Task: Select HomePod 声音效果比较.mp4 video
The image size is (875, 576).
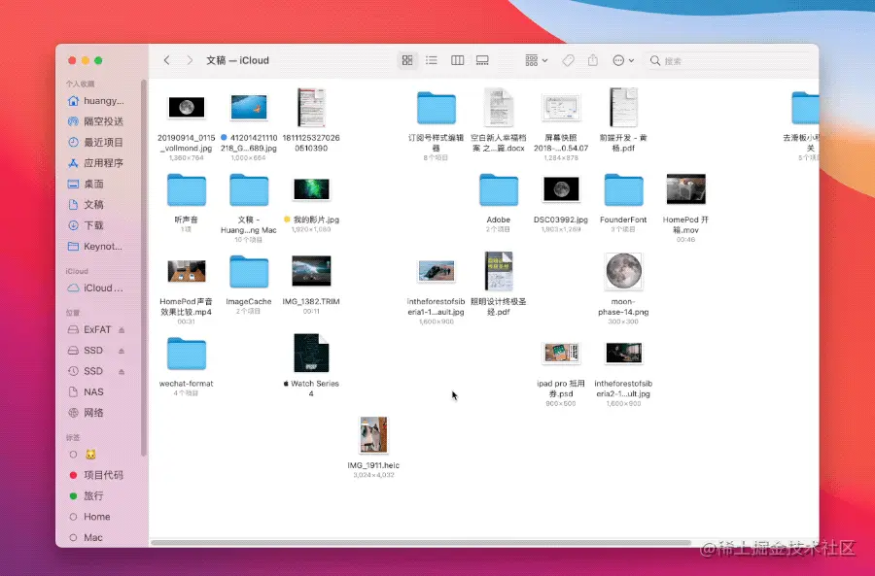Action: [187, 271]
